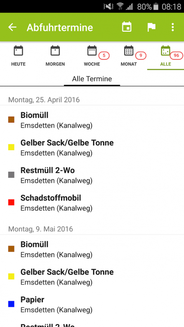Open Biomüll entry on 25. April

[92, 120]
